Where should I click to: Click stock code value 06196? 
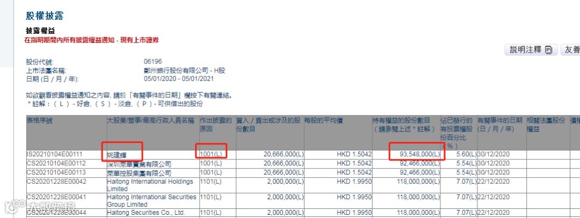point(153,61)
